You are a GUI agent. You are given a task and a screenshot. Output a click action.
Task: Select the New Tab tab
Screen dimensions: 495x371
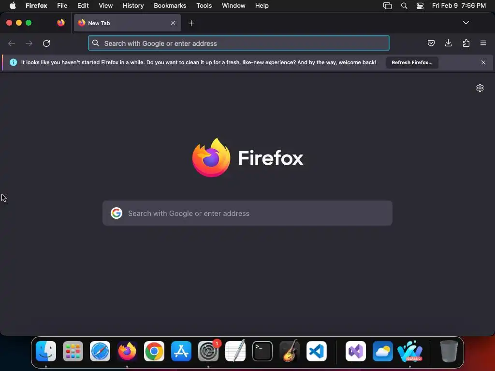click(127, 23)
